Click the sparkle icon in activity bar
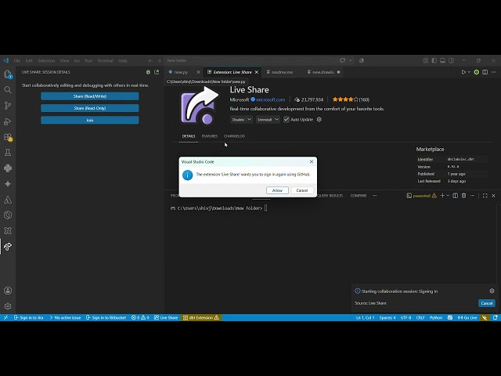Viewport: 501px width, 376px height. pyautogui.click(x=8, y=184)
